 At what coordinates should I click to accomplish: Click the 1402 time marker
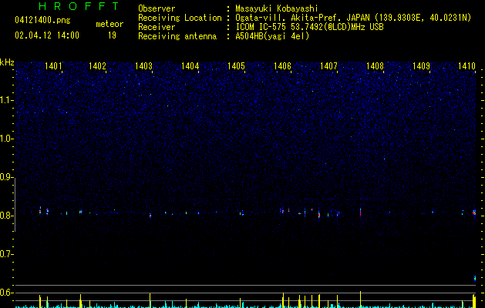(97, 66)
